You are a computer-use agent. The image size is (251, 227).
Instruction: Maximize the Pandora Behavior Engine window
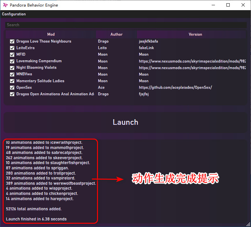coord(228,5)
